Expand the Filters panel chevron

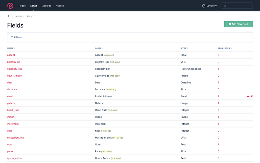pos(249,37)
